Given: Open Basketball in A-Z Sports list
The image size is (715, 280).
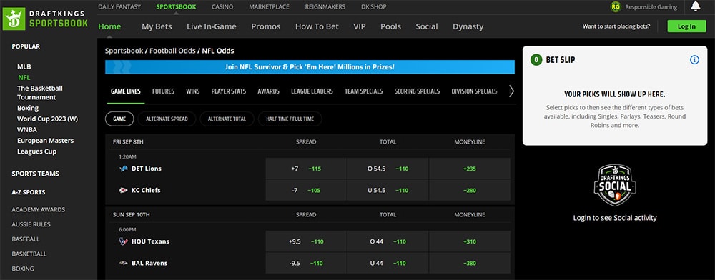Looking at the screenshot, I should [x=29, y=254].
